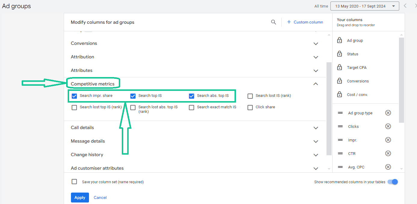Click the Call details heading

tap(82, 128)
